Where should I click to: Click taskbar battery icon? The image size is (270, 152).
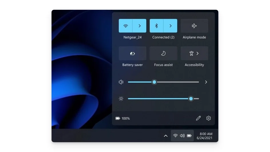pos(189,136)
